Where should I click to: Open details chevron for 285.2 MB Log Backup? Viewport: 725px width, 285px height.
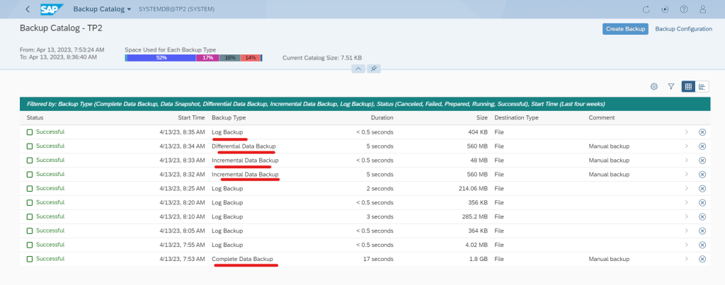pos(686,216)
